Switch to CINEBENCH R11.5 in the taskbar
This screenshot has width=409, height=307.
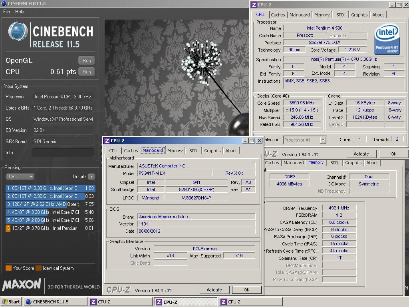[x=55, y=302]
